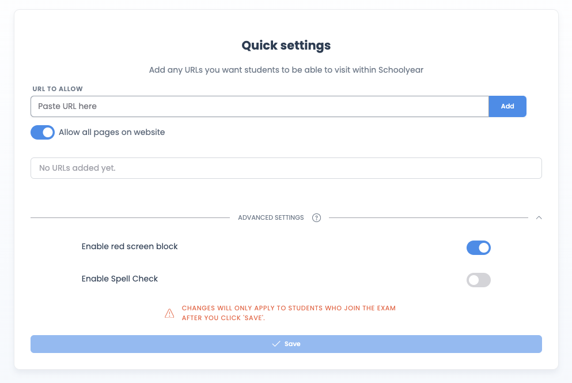572x383 pixels.
Task: Click the Quick settings heading
Action: pyautogui.click(x=286, y=46)
